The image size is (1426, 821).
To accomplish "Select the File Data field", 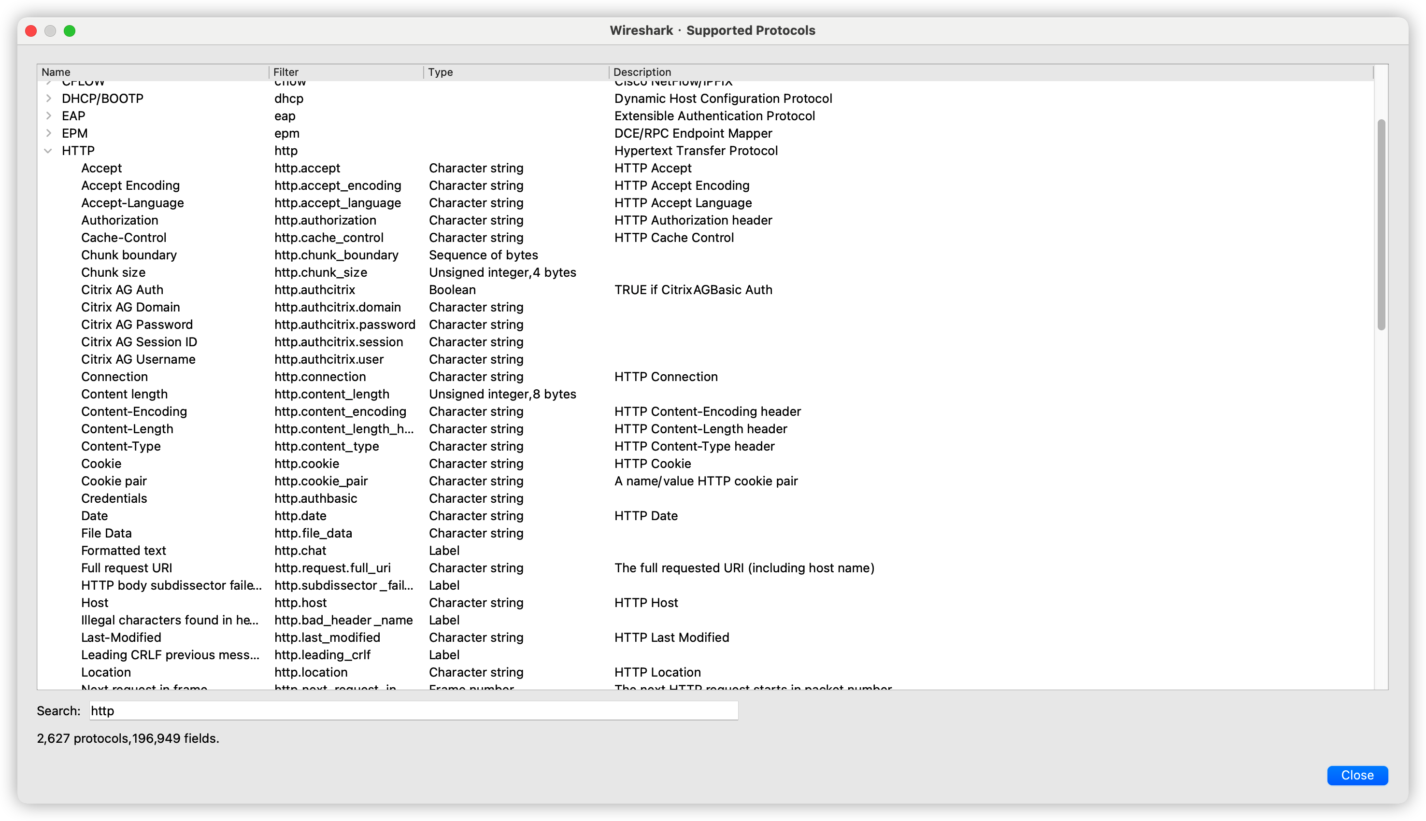I will (705, 534).
